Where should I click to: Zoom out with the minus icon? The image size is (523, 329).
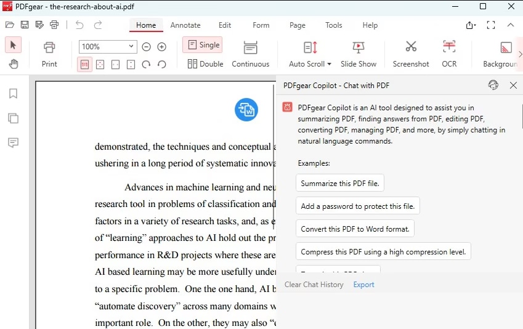pyautogui.click(x=146, y=47)
